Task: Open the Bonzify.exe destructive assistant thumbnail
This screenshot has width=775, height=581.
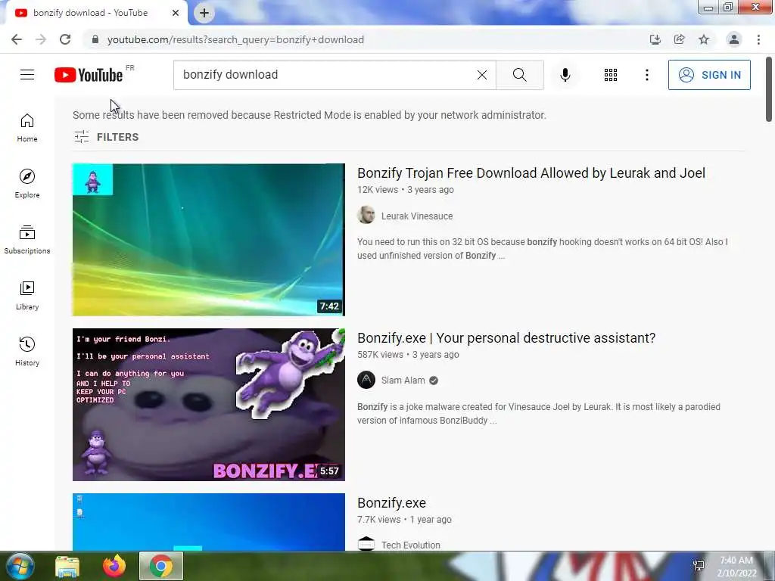Action: [209, 405]
